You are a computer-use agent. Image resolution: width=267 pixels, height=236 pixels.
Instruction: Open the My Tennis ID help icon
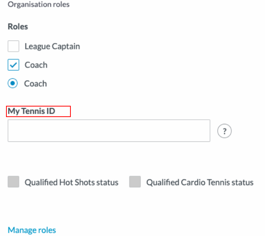[224, 131]
